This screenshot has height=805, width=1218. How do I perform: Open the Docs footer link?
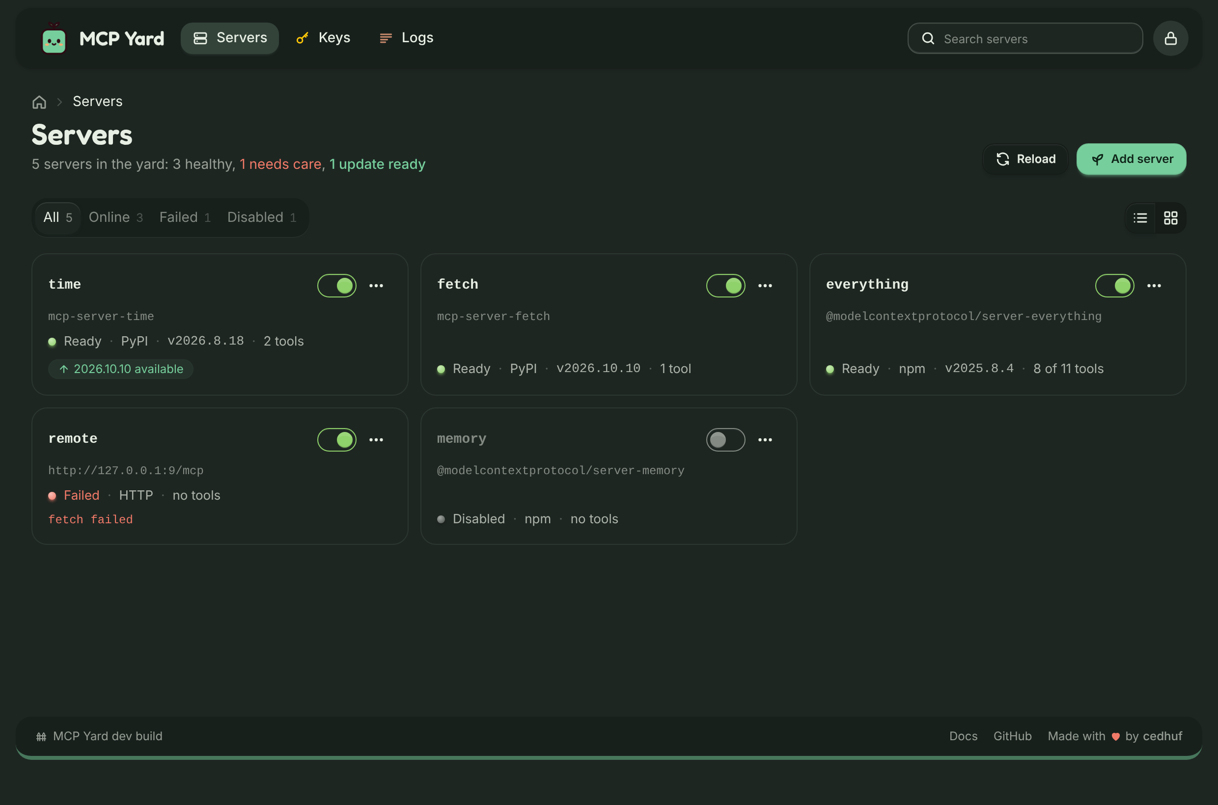963,736
